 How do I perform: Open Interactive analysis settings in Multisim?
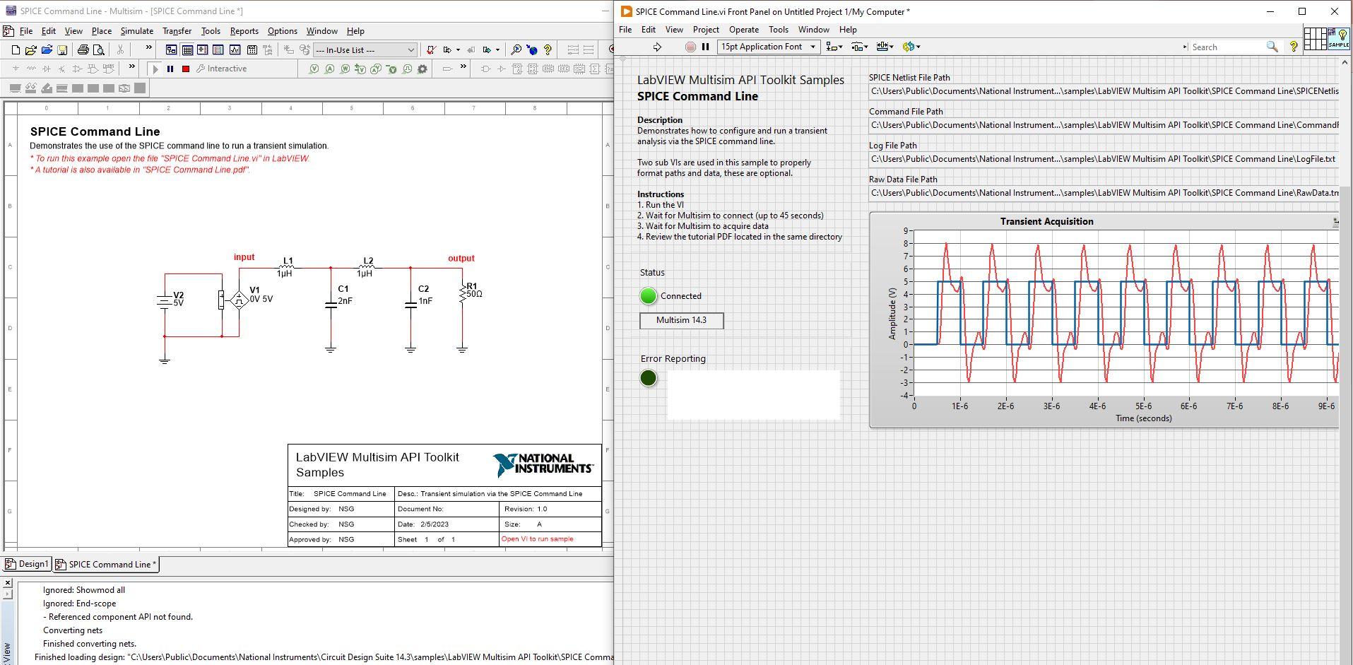[x=222, y=69]
